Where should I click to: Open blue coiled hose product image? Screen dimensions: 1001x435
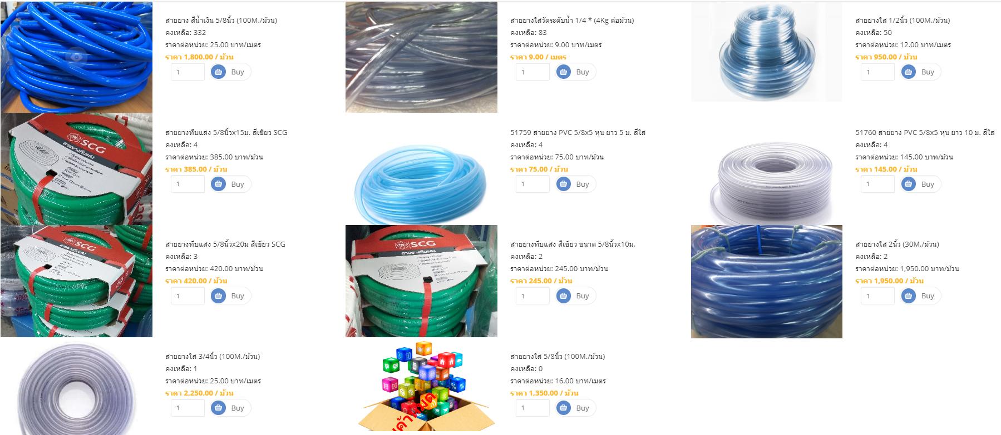(76, 57)
